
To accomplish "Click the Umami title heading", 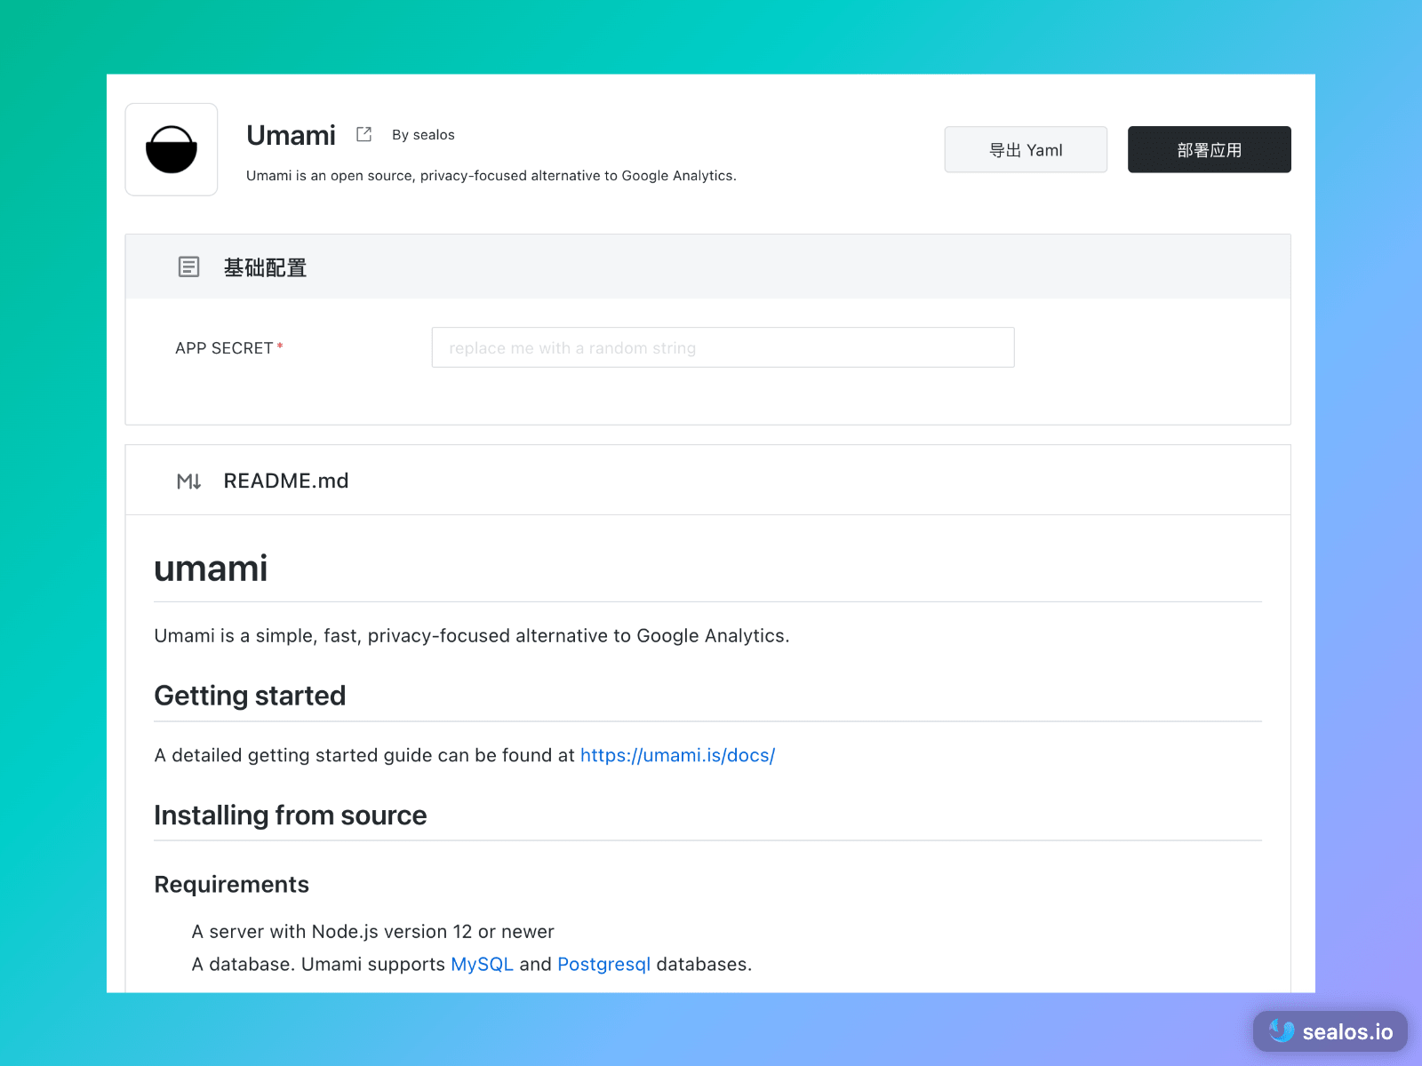I will pyautogui.click(x=291, y=135).
